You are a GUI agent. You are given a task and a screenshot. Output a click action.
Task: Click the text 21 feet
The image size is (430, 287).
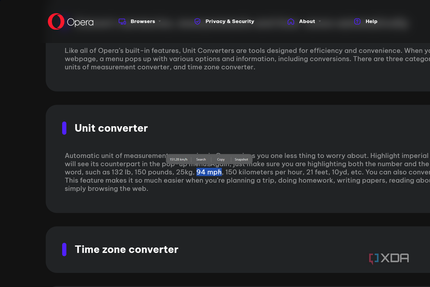[317, 172]
